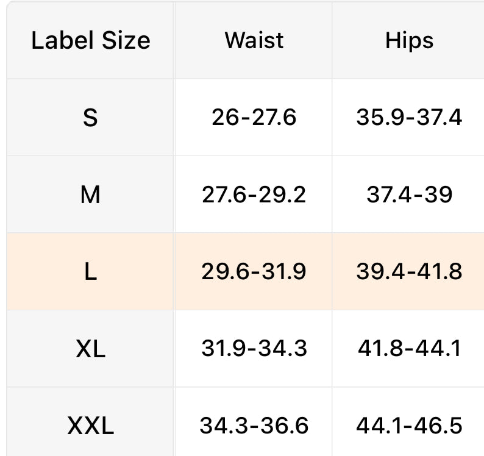Click the waist value 31.9-34.3
Viewport: 484px width, 456px height.
[254, 349]
